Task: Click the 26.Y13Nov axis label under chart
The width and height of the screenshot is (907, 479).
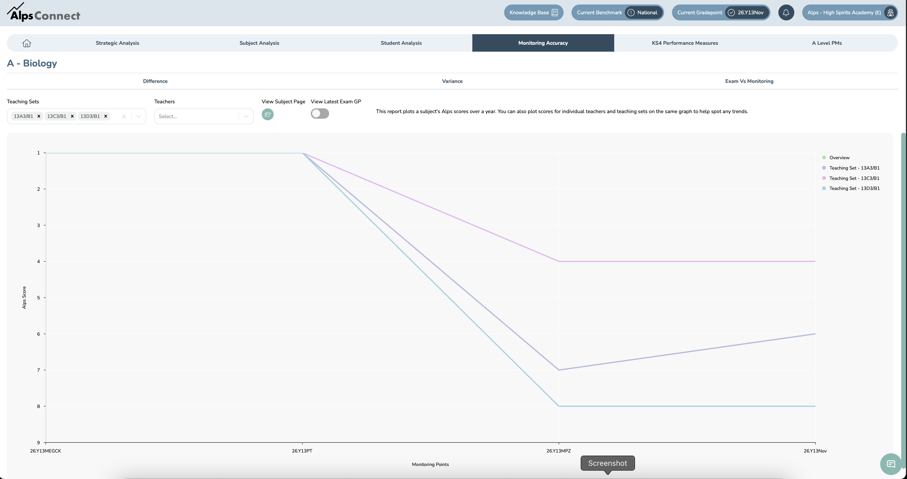Action: pyautogui.click(x=815, y=451)
